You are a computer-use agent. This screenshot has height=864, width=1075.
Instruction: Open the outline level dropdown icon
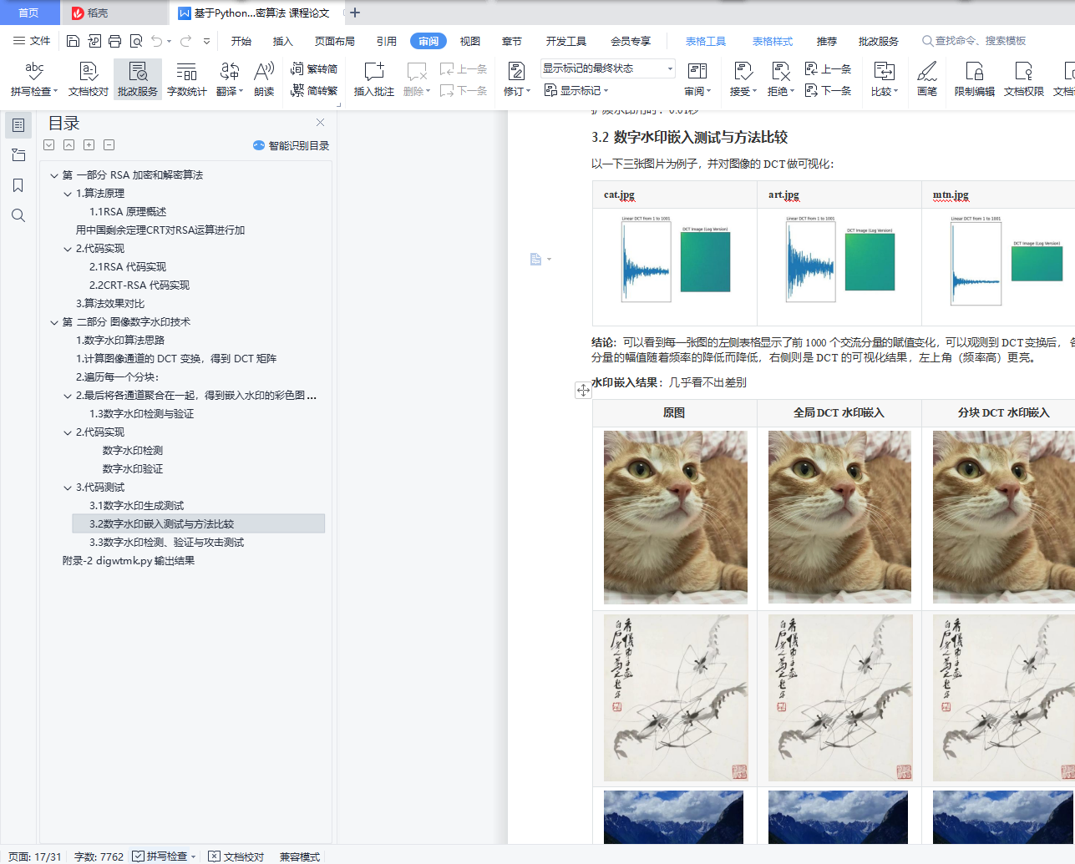coord(48,145)
